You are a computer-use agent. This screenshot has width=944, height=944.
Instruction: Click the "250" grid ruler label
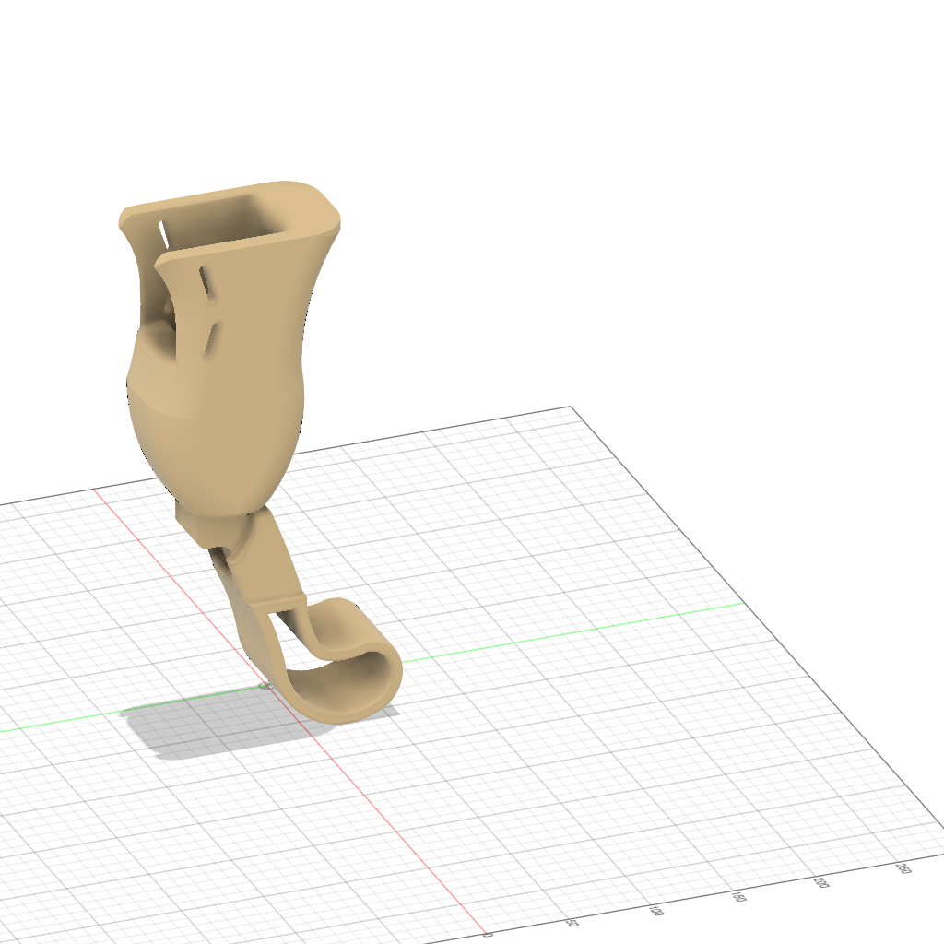[903, 867]
